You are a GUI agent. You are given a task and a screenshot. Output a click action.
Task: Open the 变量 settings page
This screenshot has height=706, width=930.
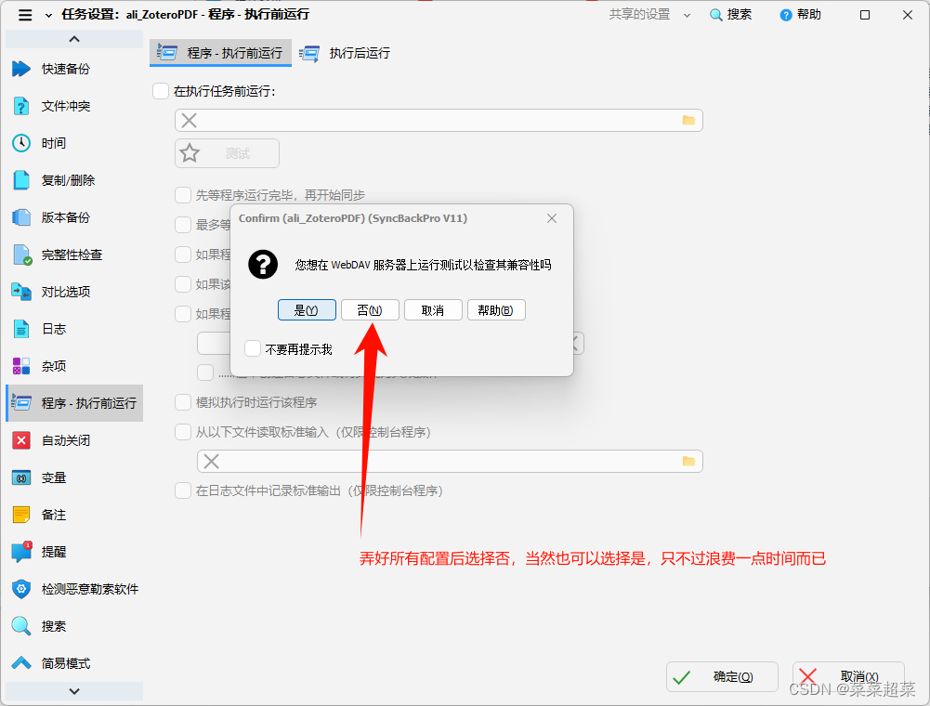(x=74, y=477)
